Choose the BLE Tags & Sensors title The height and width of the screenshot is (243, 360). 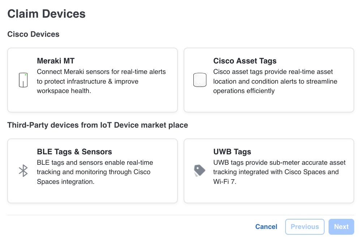[74, 152]
